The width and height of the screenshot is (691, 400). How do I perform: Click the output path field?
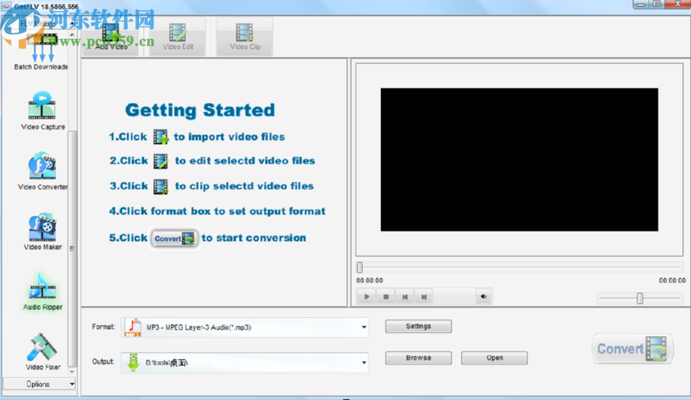(244, 363)
